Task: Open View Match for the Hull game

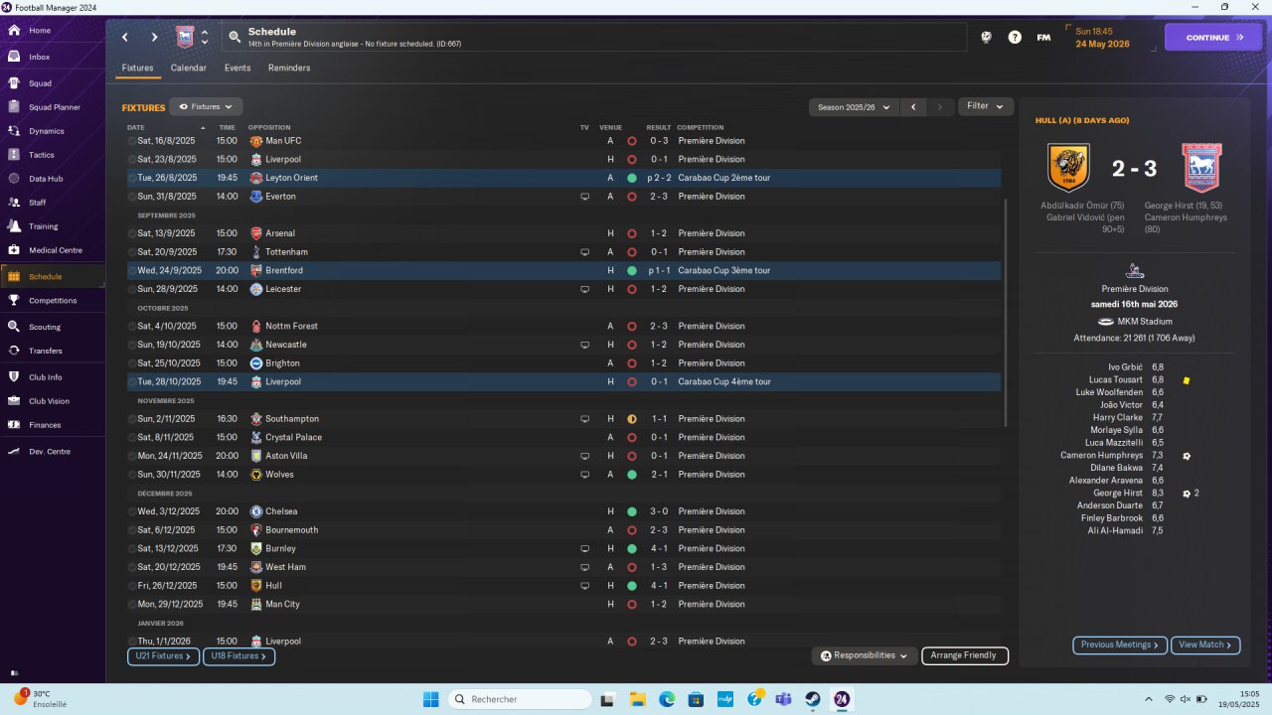Action: point(1205,645)
